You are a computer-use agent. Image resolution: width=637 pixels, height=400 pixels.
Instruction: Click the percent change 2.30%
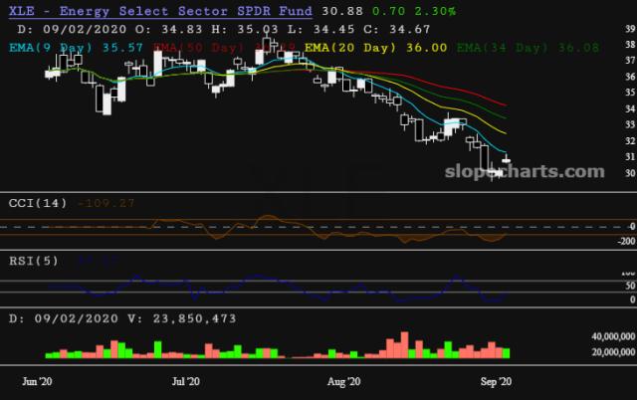(435, 11)
